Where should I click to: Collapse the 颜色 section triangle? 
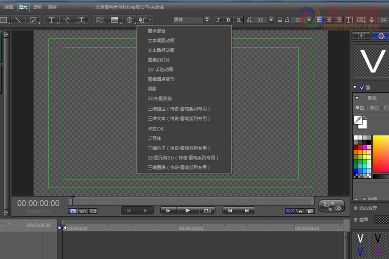point(357,98)
